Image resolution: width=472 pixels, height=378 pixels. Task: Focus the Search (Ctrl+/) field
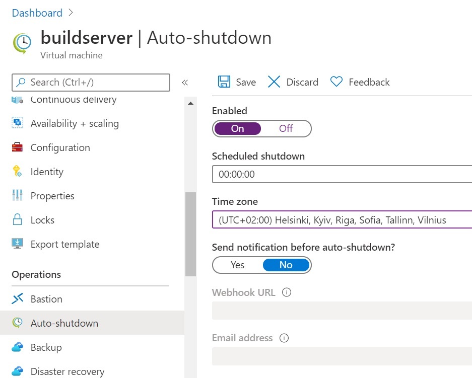(91, 83)
